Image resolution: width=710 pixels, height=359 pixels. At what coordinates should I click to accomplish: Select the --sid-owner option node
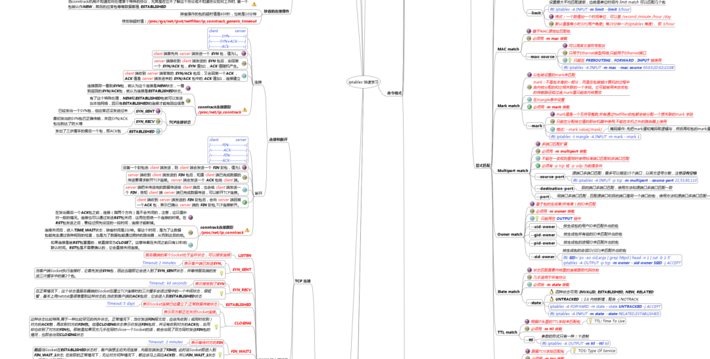click(543, 257)
